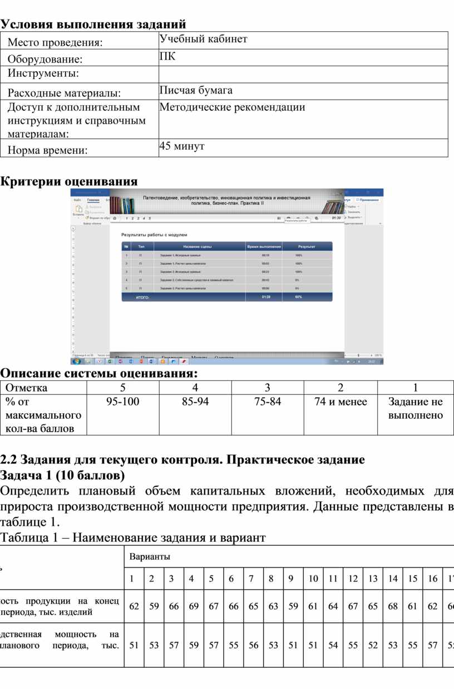Go to scene 1 in module navigation
454x689 pixels.
[x=127, y=218]
